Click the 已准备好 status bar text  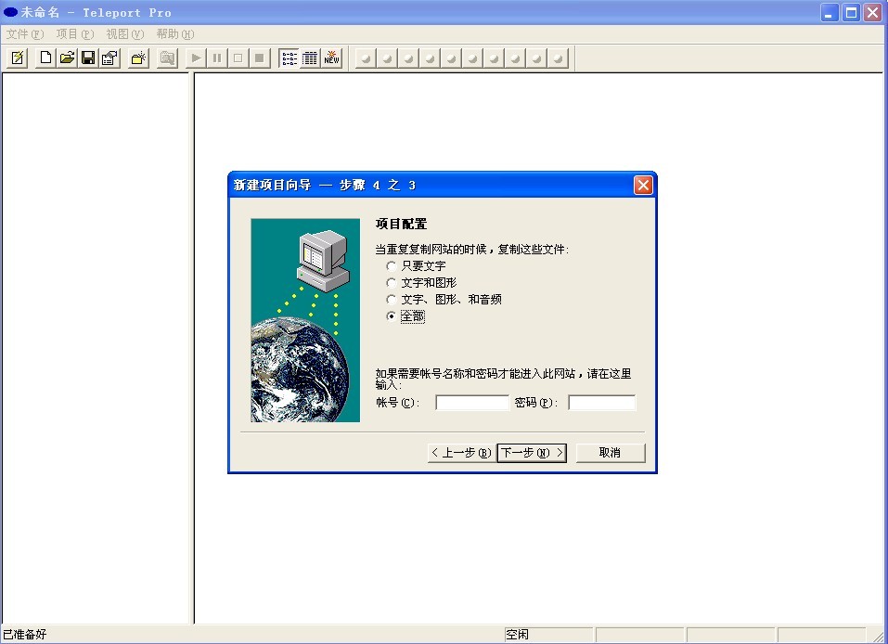[25, 635]
